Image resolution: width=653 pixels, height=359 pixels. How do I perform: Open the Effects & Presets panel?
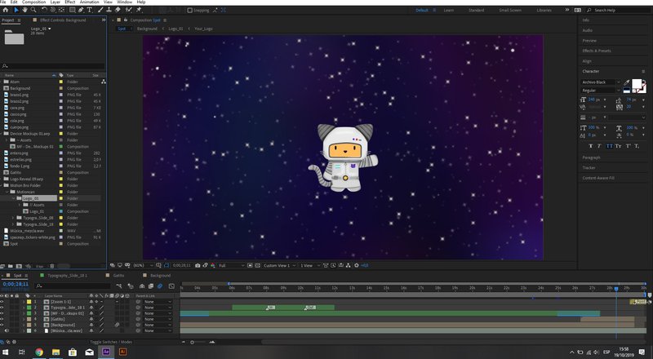coord(597,51)
